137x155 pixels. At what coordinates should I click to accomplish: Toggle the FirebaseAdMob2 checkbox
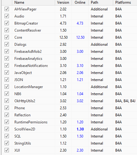(7, 51)
